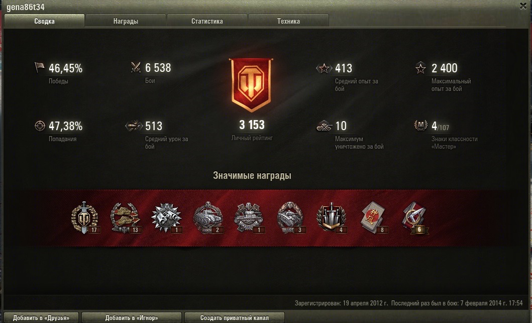The height and width of the screenshot is (323, 532).
Task: Close the player profile window
Action: tap(523, 6)
